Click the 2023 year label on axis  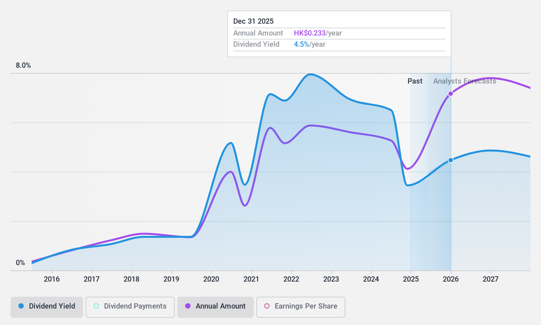coord(331,279)
